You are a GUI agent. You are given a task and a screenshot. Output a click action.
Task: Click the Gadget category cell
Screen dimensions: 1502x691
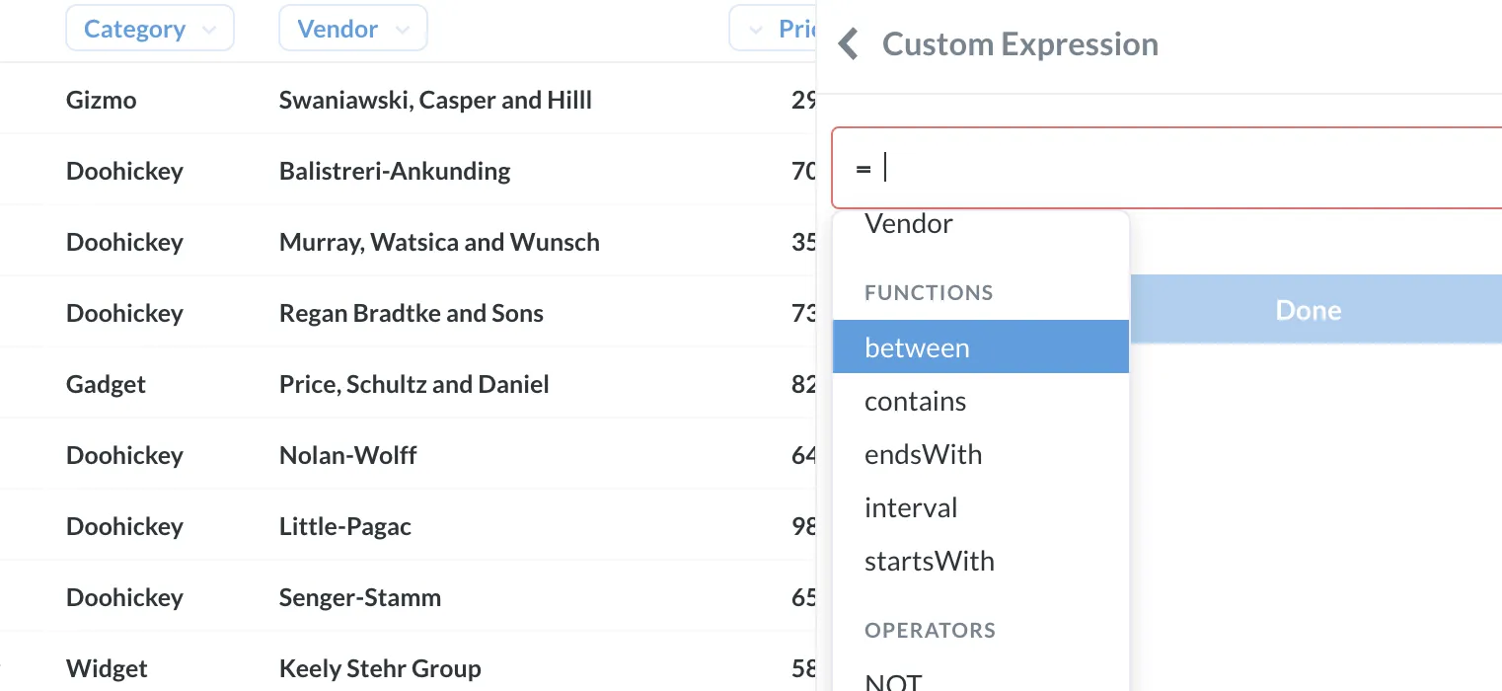(106, 384)
